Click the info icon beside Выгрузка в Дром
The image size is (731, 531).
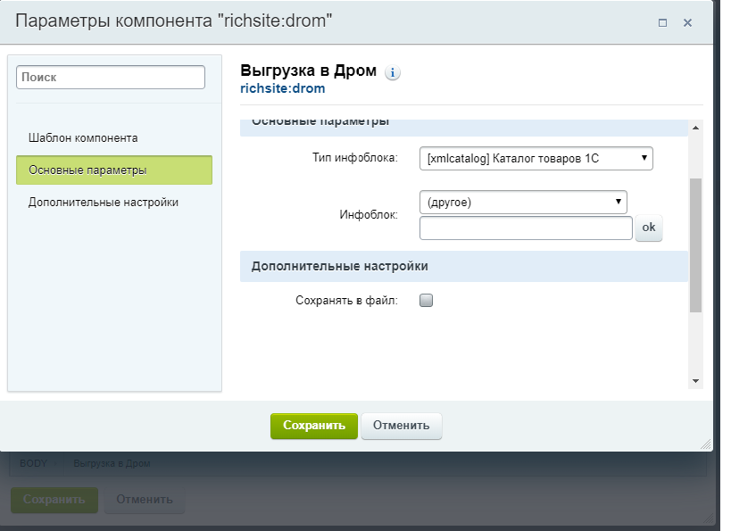coord(391,72)
